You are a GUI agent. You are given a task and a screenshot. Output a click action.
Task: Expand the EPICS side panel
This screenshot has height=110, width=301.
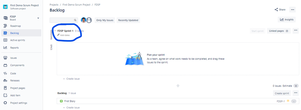click(51, 47)
